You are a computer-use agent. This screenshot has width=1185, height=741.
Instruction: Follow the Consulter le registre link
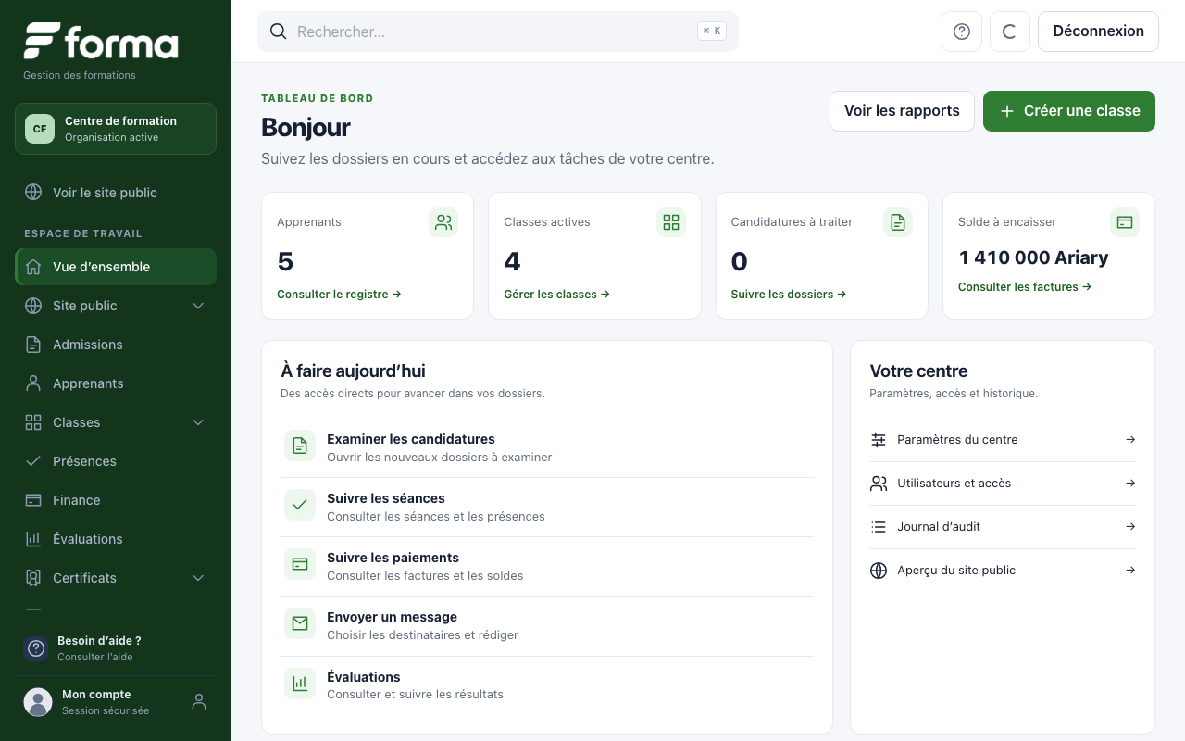click(339, 295)
